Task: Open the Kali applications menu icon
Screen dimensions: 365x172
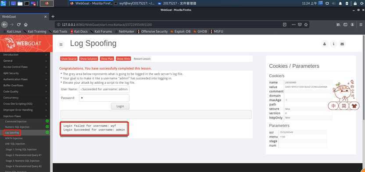Action: pos(4,3)
